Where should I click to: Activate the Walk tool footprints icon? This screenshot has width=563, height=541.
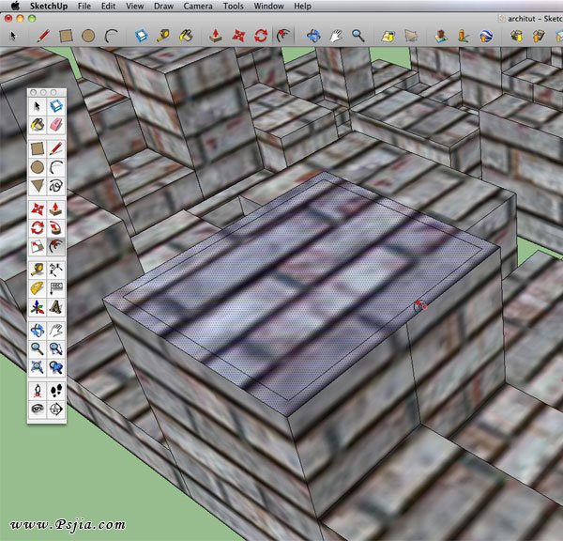pos(55,389)
